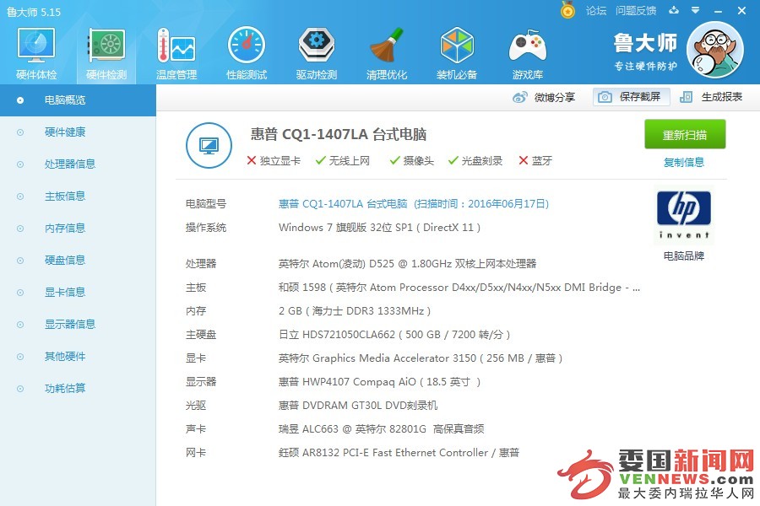The width and height of the screenshot is (760, 506).
Task: Click the HP invent brand logo
Action: pos(684,214)
